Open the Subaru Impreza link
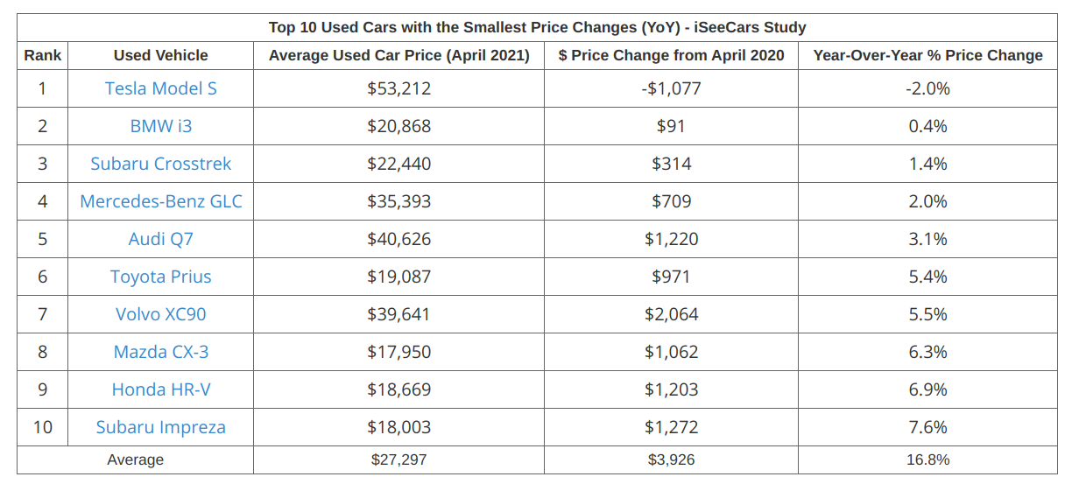The width and height of the screenshot is (1072, 491). click(161, 427)
